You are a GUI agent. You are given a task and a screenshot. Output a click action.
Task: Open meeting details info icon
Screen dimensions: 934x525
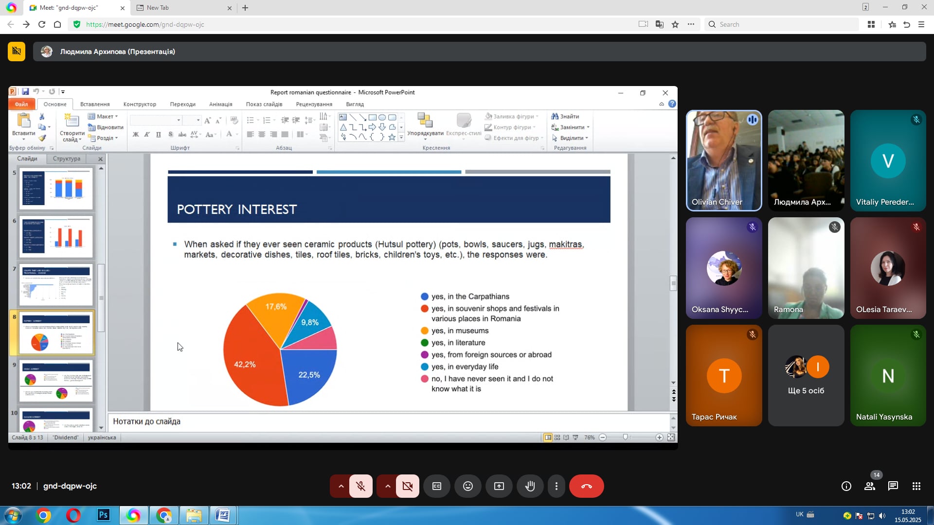click(846, 486)
